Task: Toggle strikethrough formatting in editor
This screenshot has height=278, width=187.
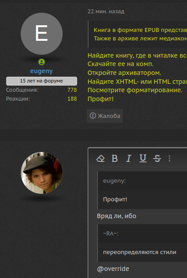Action: [157, 158]
